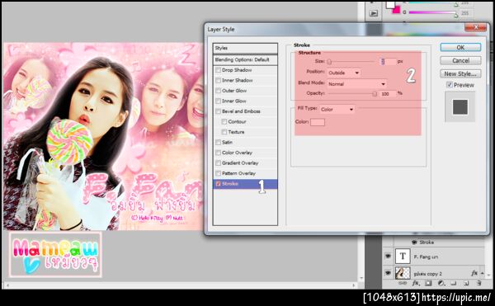Screen dimensions: 495x306
Task: Select the F. Fang text layer thumbnail
Action: coord(403,257)
